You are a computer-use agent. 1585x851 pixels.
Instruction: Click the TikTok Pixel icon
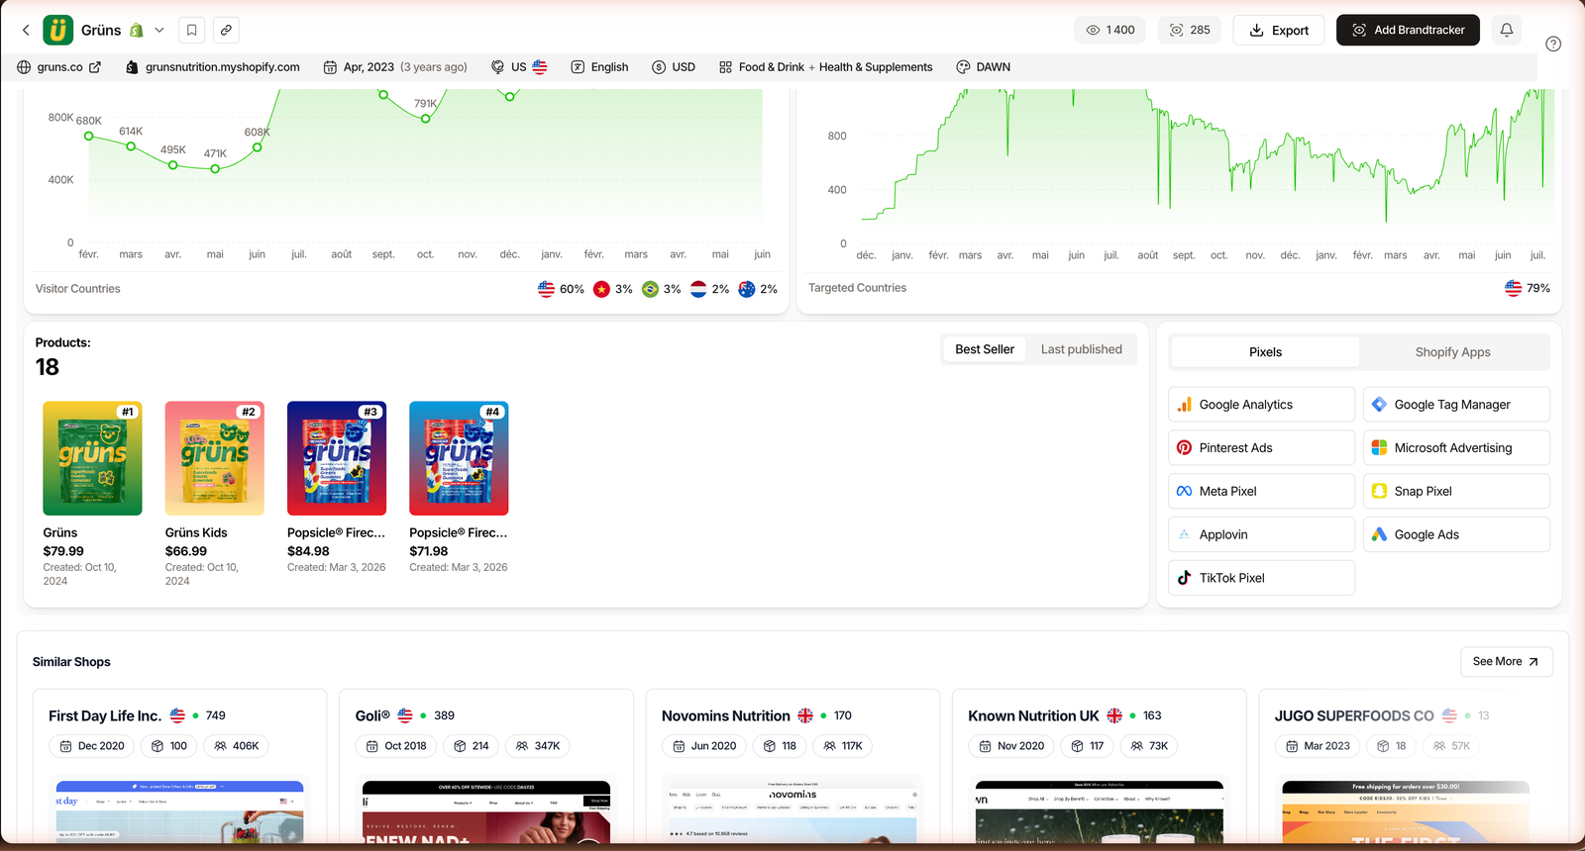click(1184, 578)
